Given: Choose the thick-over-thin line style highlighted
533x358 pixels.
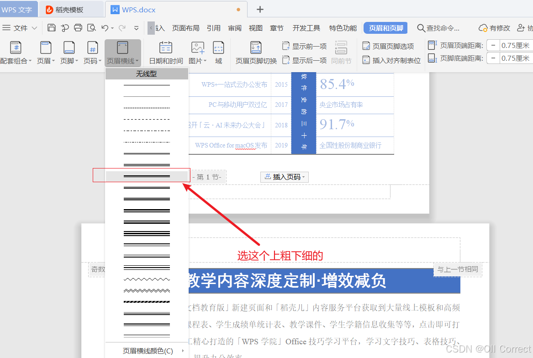Looking at the screenshot, I should [147, 176].
